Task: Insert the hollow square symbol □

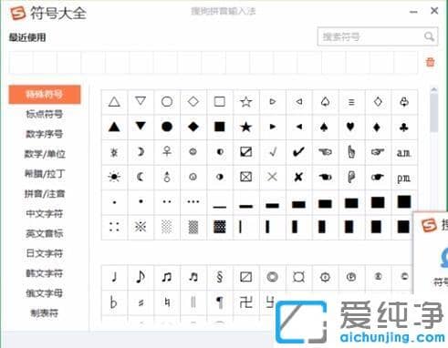Action: coord(220,101)
